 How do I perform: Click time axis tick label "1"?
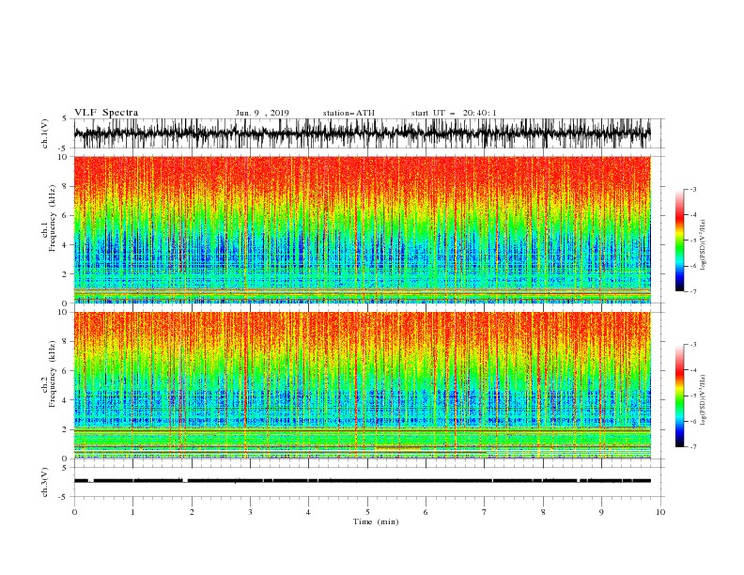(x=132, y=512)
